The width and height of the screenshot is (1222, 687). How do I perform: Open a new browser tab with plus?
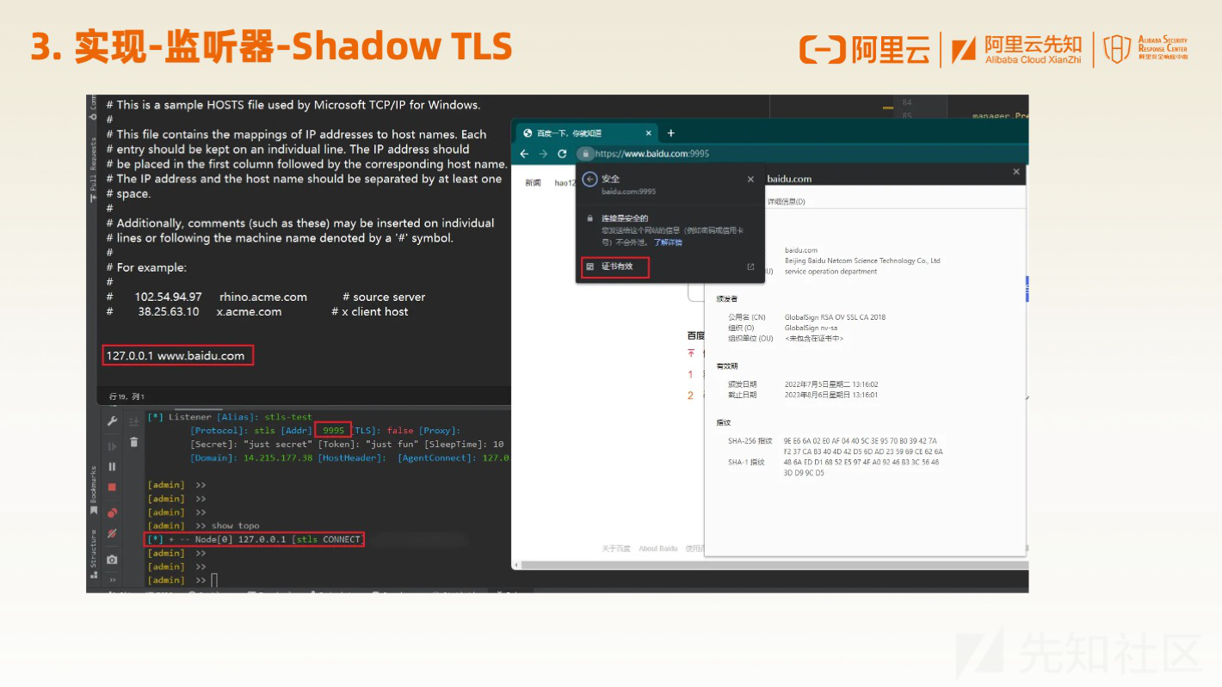671,133
